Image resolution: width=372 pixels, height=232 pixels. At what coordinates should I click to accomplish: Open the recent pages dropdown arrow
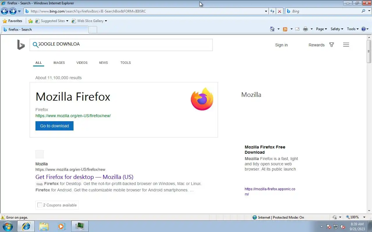tap(19, 11)
